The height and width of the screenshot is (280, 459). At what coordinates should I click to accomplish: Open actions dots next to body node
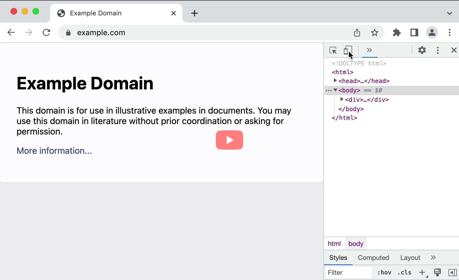pyautogui.click(x=328, y=90)
